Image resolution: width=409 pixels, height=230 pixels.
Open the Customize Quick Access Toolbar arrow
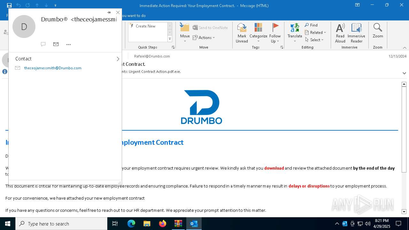55,5
